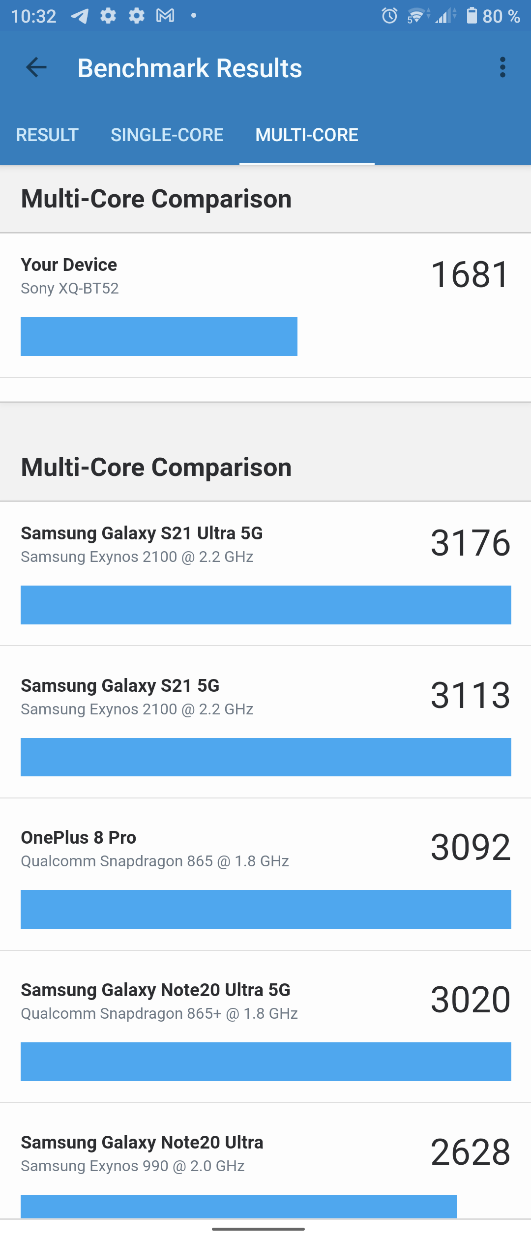
Task: Tap the Telegram notification icon
Action: coord(80,16)
